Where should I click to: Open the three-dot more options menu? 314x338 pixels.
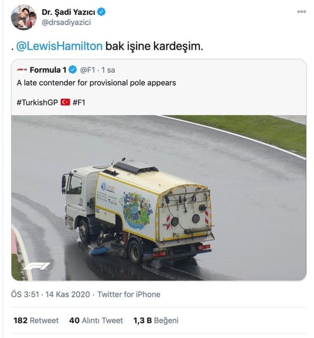(301, 12)
